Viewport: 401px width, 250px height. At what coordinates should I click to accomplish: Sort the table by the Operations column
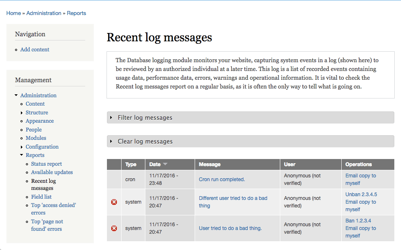click(358, 164)
